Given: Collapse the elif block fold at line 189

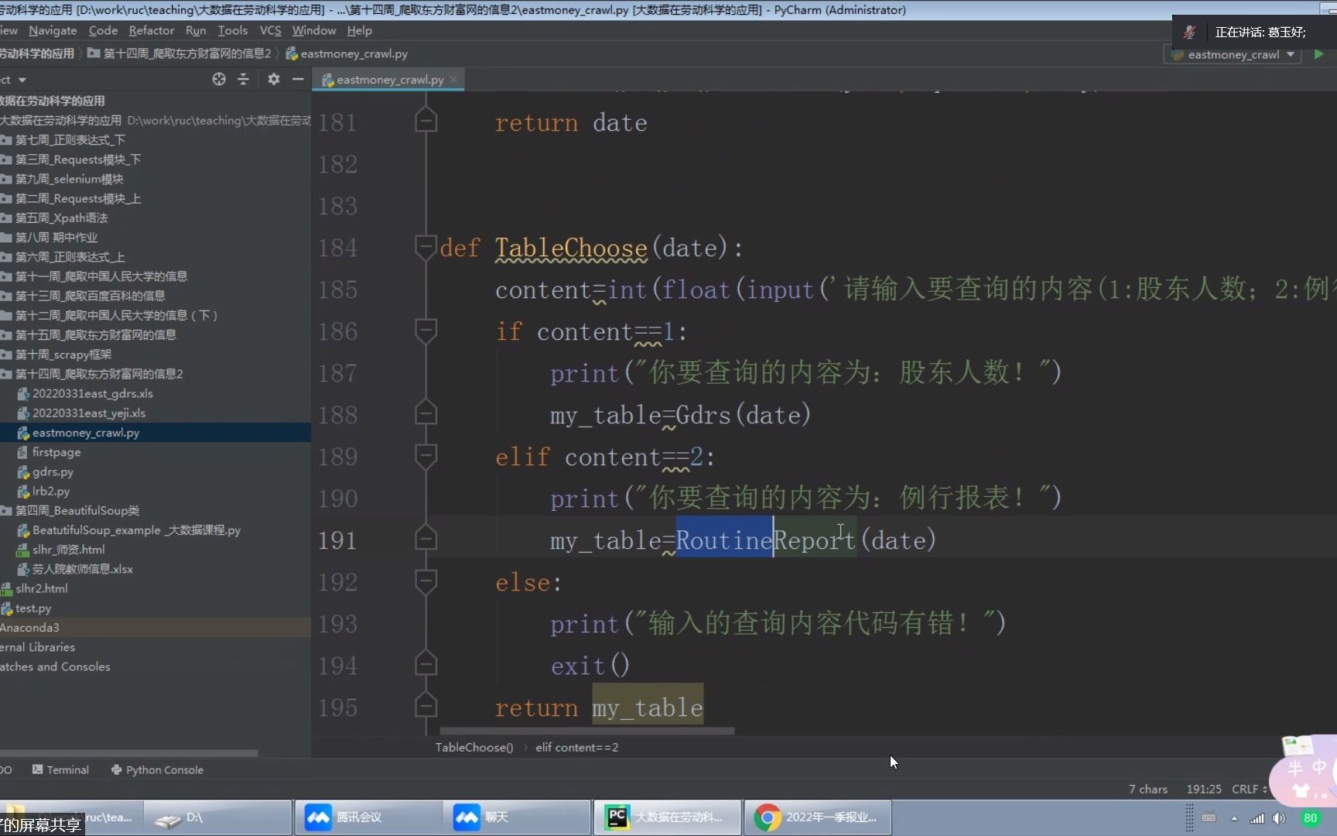Looking at the screenshot, I should click(426, 457).
